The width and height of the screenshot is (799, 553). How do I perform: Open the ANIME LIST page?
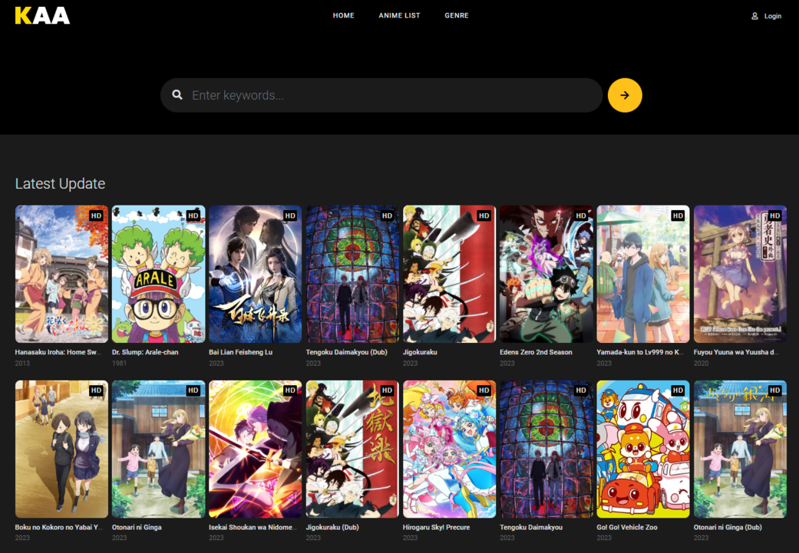point(399,15)
